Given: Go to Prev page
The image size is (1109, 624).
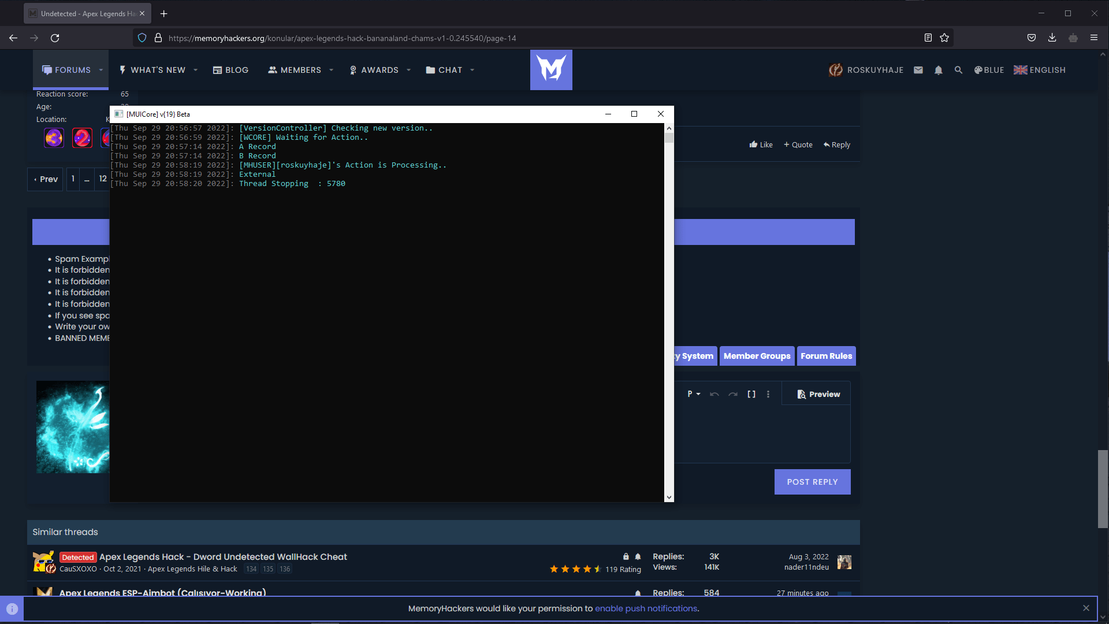Looking at the screenshot, I should 46,179.
